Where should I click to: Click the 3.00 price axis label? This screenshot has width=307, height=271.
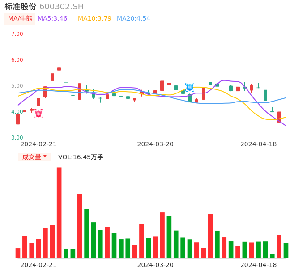coord(17,138)
